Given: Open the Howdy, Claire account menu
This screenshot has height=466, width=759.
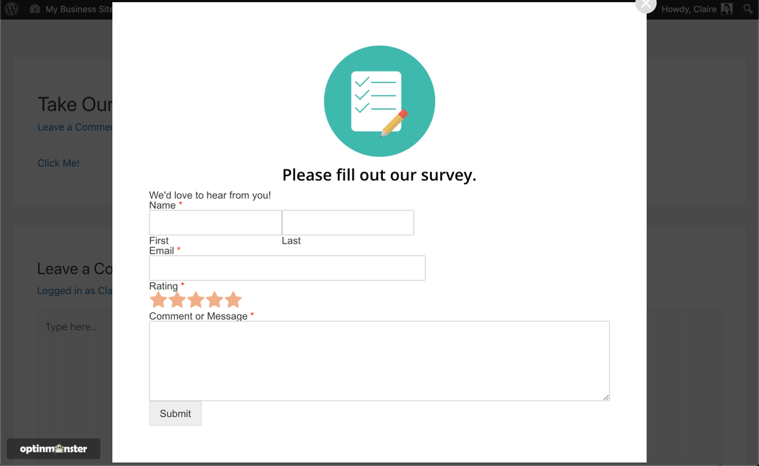Looking at the screenshot, I should 688,10.
